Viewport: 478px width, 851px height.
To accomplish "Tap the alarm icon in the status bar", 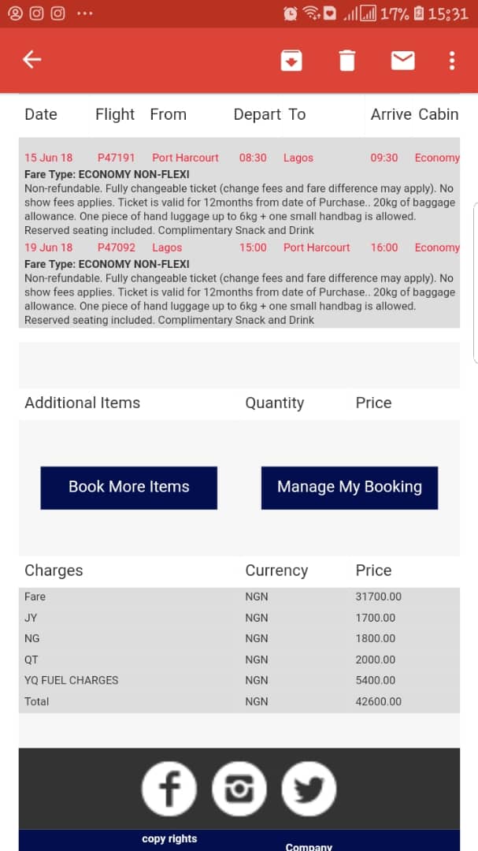I will coord(291,13).
